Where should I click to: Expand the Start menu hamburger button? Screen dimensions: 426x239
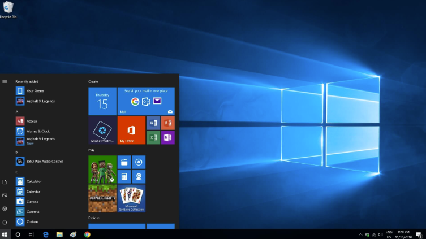click(x=5, y=82)
